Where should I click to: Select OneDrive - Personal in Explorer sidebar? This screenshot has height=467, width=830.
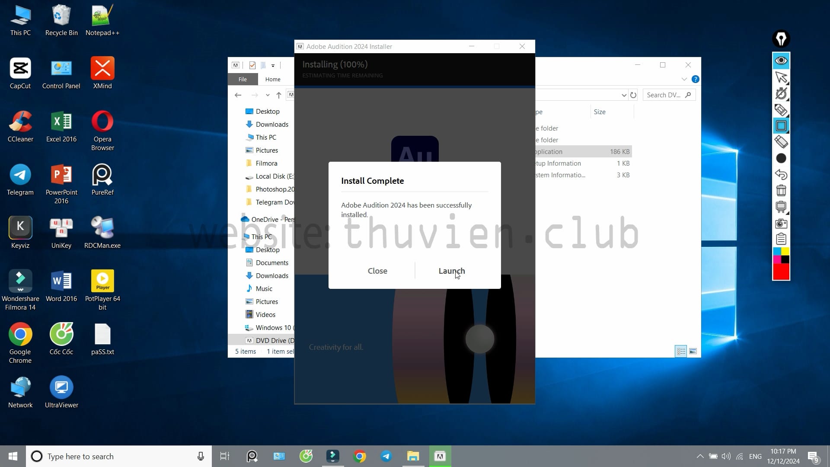pyautogui.click(x=267, y=220)
